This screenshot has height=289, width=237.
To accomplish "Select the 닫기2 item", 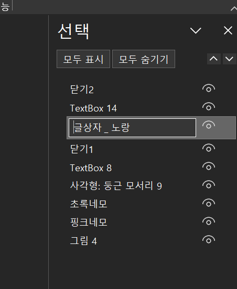I will 82,90.
